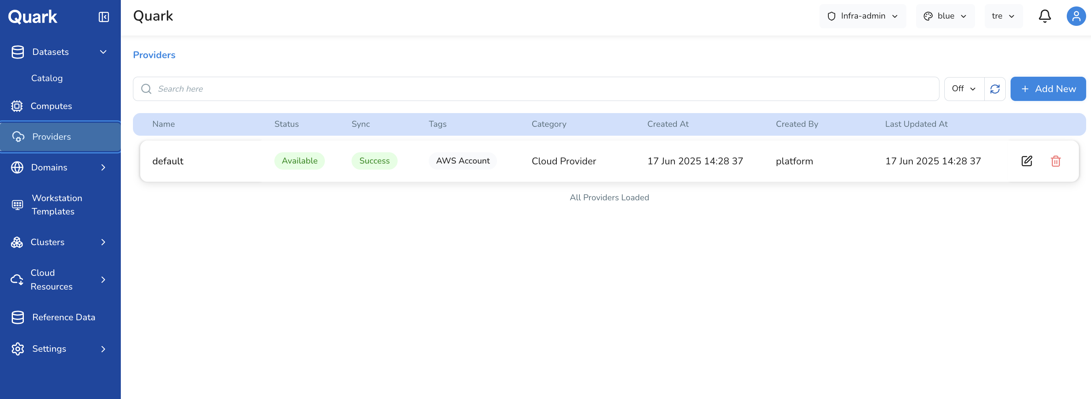1091x399 pixels.
Task: Click the Created At column header
Action: tap(668, 124)
